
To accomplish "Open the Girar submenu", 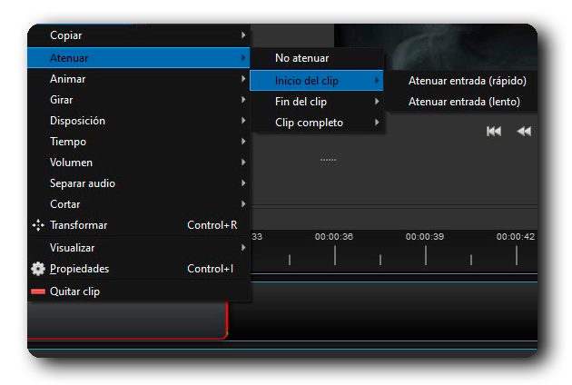I will [x=139, y=100].
